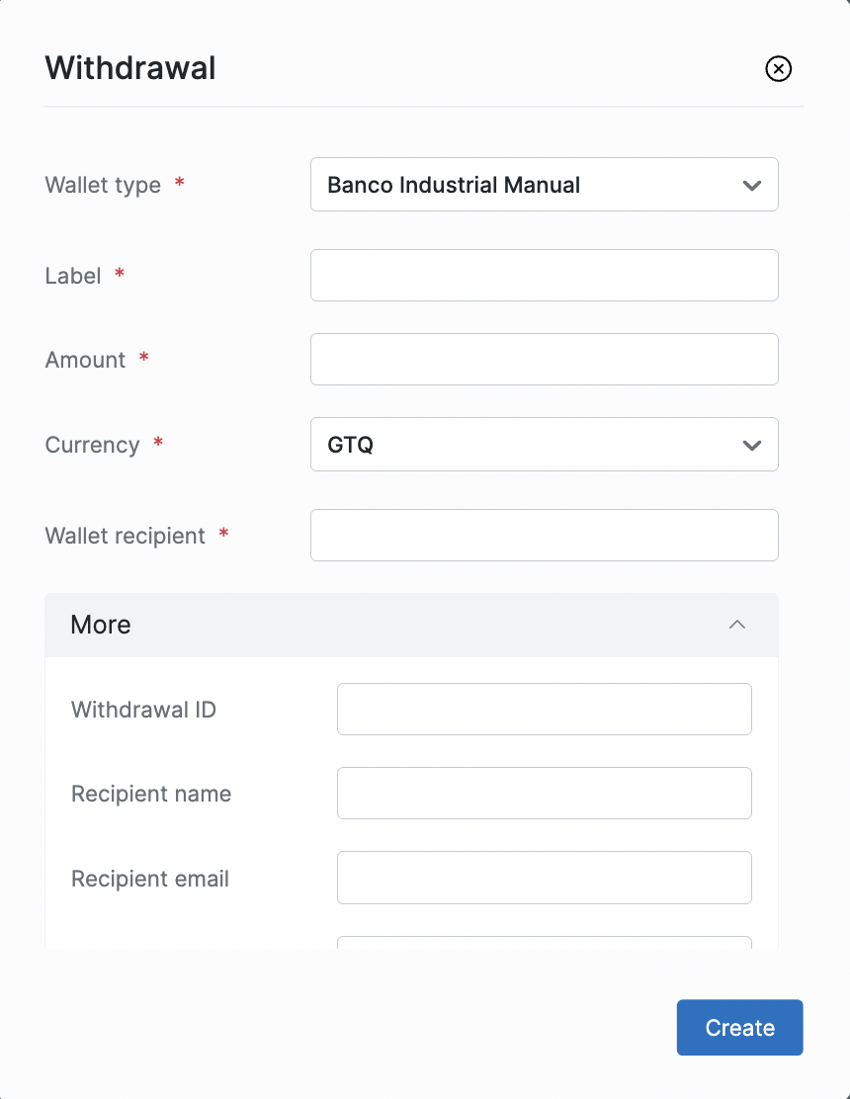The height and width of the screenshot is (1099, 850).
Task: Focus the Label text field
Action: click(544, 275)
